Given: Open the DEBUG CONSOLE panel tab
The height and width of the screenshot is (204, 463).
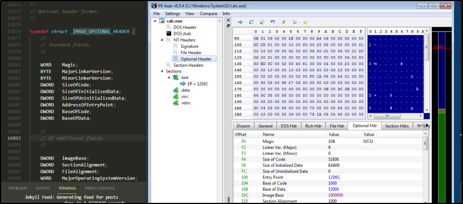Looking at the screenshot, I should [100, 188].
